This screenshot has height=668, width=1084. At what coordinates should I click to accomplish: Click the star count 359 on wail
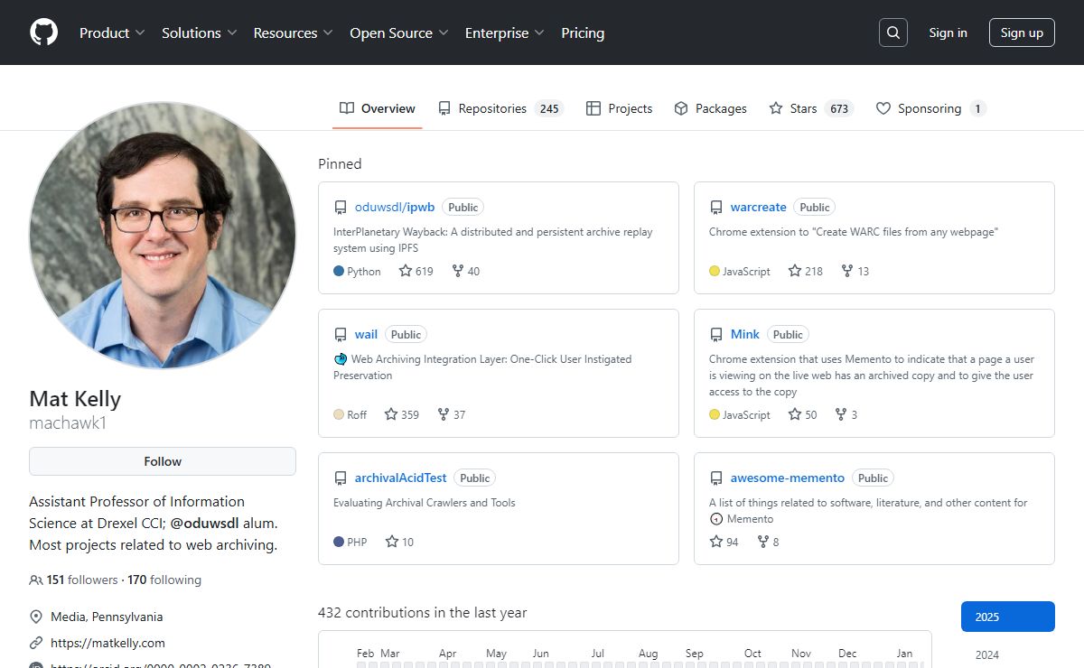[x=410, y=414]
